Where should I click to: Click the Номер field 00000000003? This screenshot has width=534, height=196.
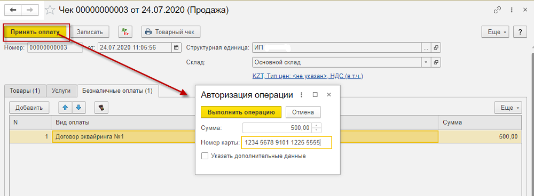[x=55, y=47]
